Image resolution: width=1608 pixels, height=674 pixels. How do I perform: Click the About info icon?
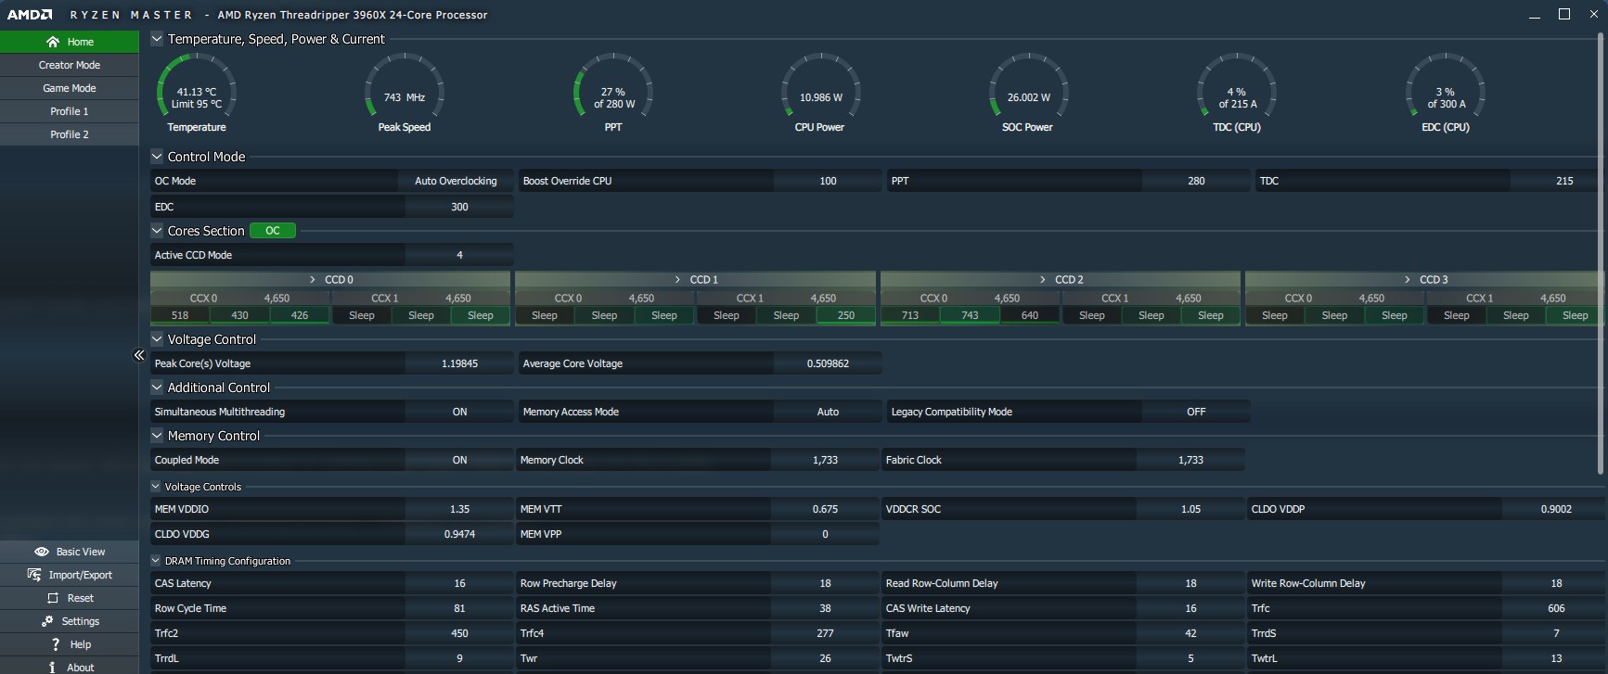pos(52,668)
